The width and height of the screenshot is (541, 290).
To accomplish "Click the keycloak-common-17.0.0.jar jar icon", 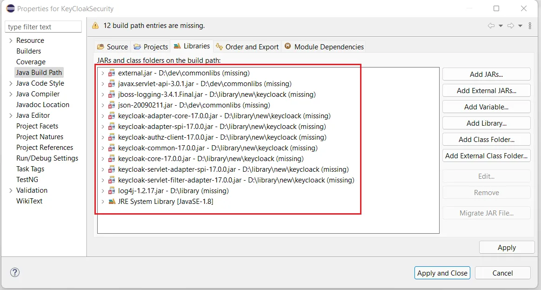I will click(112, 148).
